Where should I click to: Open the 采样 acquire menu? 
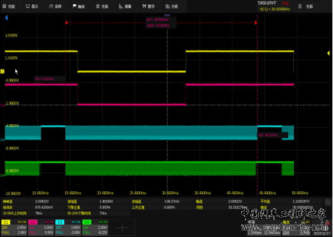55,6
